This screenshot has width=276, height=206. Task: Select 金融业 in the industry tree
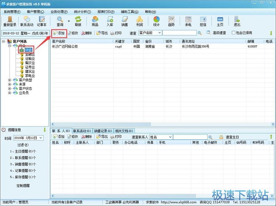point(30,54)
